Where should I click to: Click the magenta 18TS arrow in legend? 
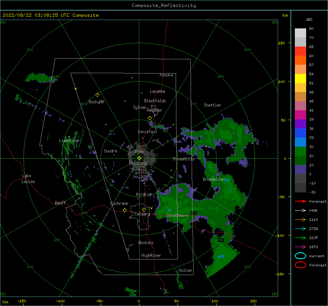(301, 247)
